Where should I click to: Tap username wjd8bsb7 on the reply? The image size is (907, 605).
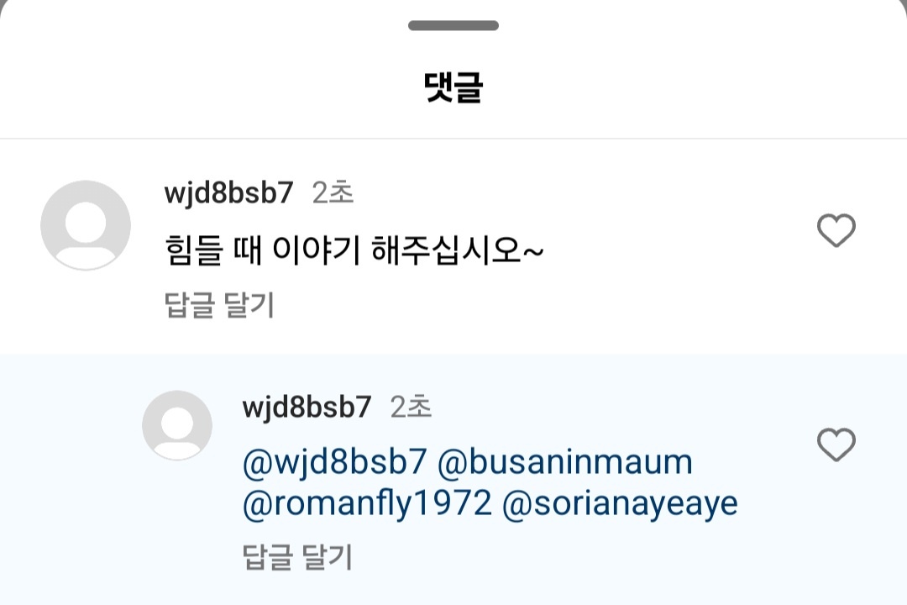[x=307, y=407]
